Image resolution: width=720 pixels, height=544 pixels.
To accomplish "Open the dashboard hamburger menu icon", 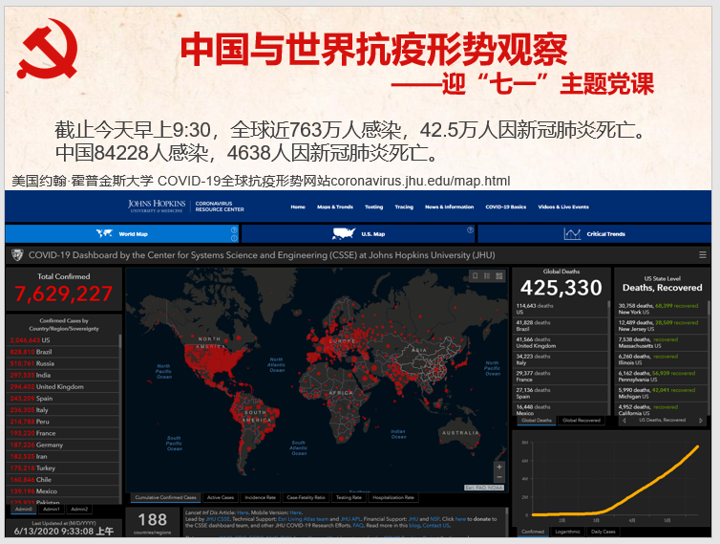I will [x=703, y=255].
